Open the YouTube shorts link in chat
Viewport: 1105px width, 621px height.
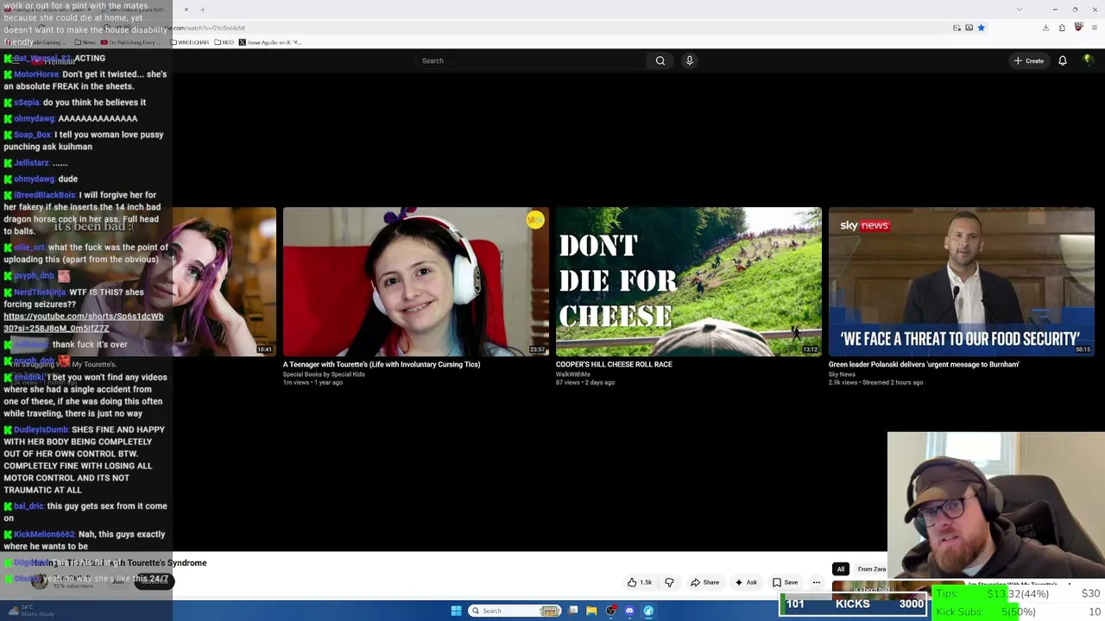point(83,323)
